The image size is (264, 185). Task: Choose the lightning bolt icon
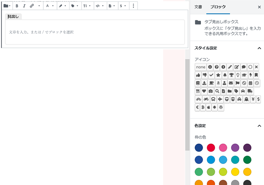(250, 75)
